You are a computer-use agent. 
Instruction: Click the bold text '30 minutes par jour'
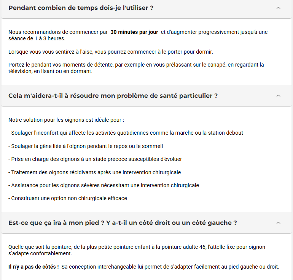[134, 32]
